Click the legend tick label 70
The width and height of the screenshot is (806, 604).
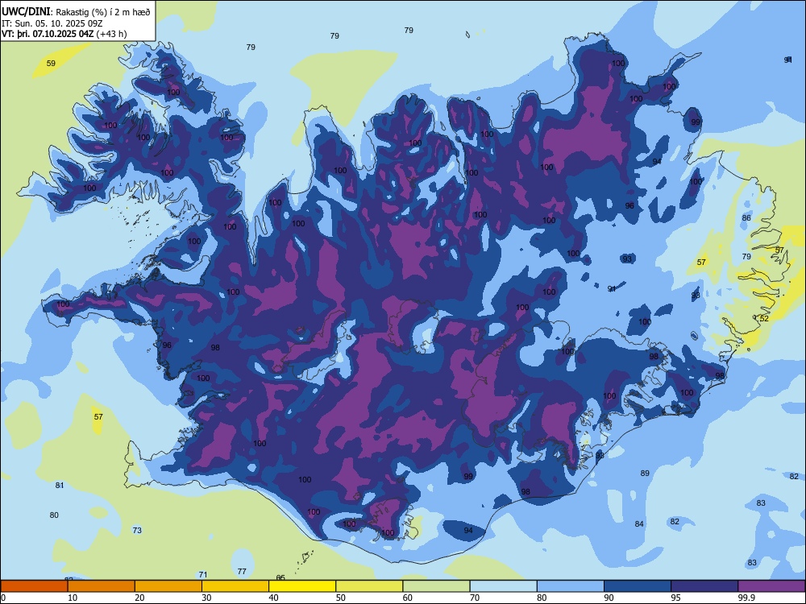(475, 598)
